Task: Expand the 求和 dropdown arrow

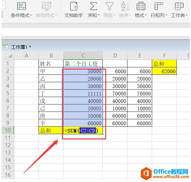Action: coord(99,15)
